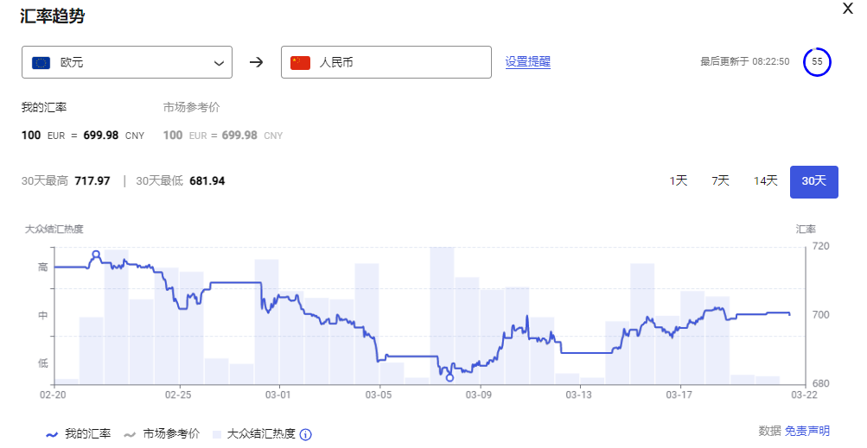The width and height of the screenshot is (867, 448).
Task: Switch to the 7天 range tab
Action: tap(720, 181)
